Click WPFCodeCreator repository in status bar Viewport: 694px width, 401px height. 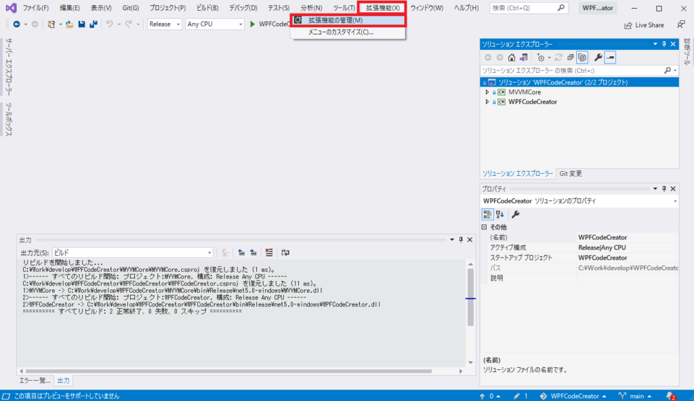[x=573, y=396]
